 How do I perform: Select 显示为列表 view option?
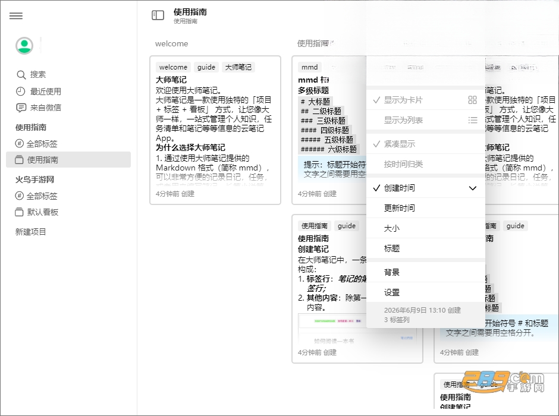coord(426,121)
